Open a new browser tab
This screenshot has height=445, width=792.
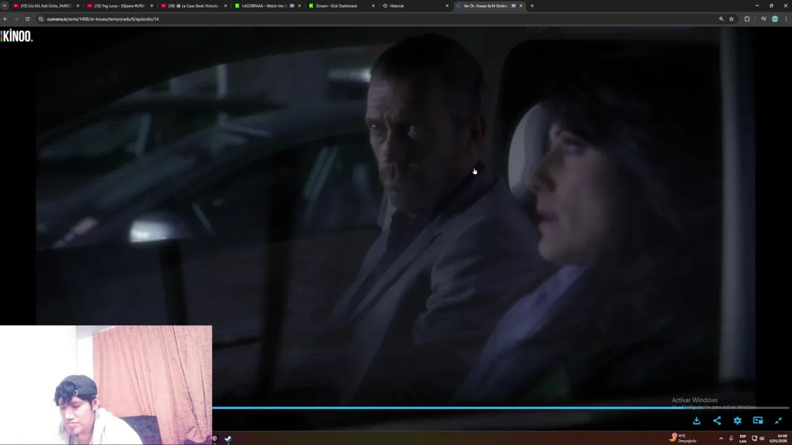tap(532, 6)
